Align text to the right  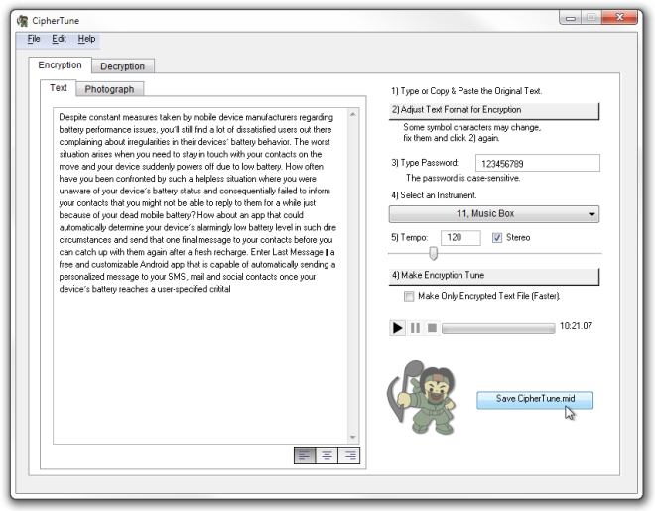click(x=348, y=456)
